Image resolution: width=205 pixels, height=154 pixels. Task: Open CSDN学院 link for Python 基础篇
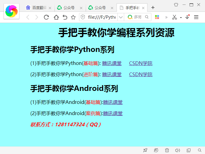click(141, 63)
